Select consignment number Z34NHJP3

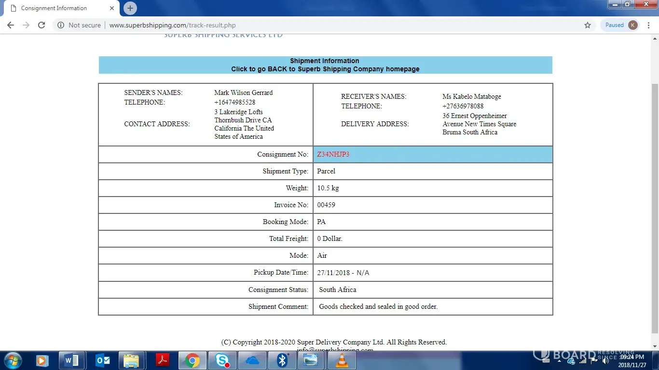[333, 155]
